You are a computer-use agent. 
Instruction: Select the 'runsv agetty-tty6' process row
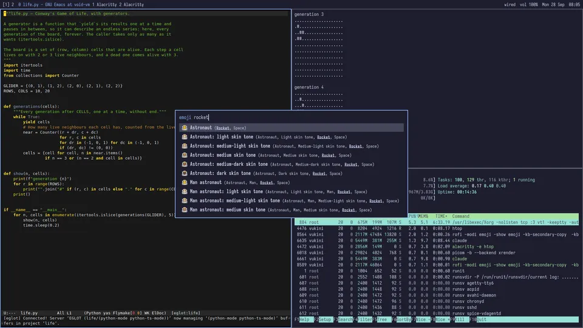[x=437, y=283]
